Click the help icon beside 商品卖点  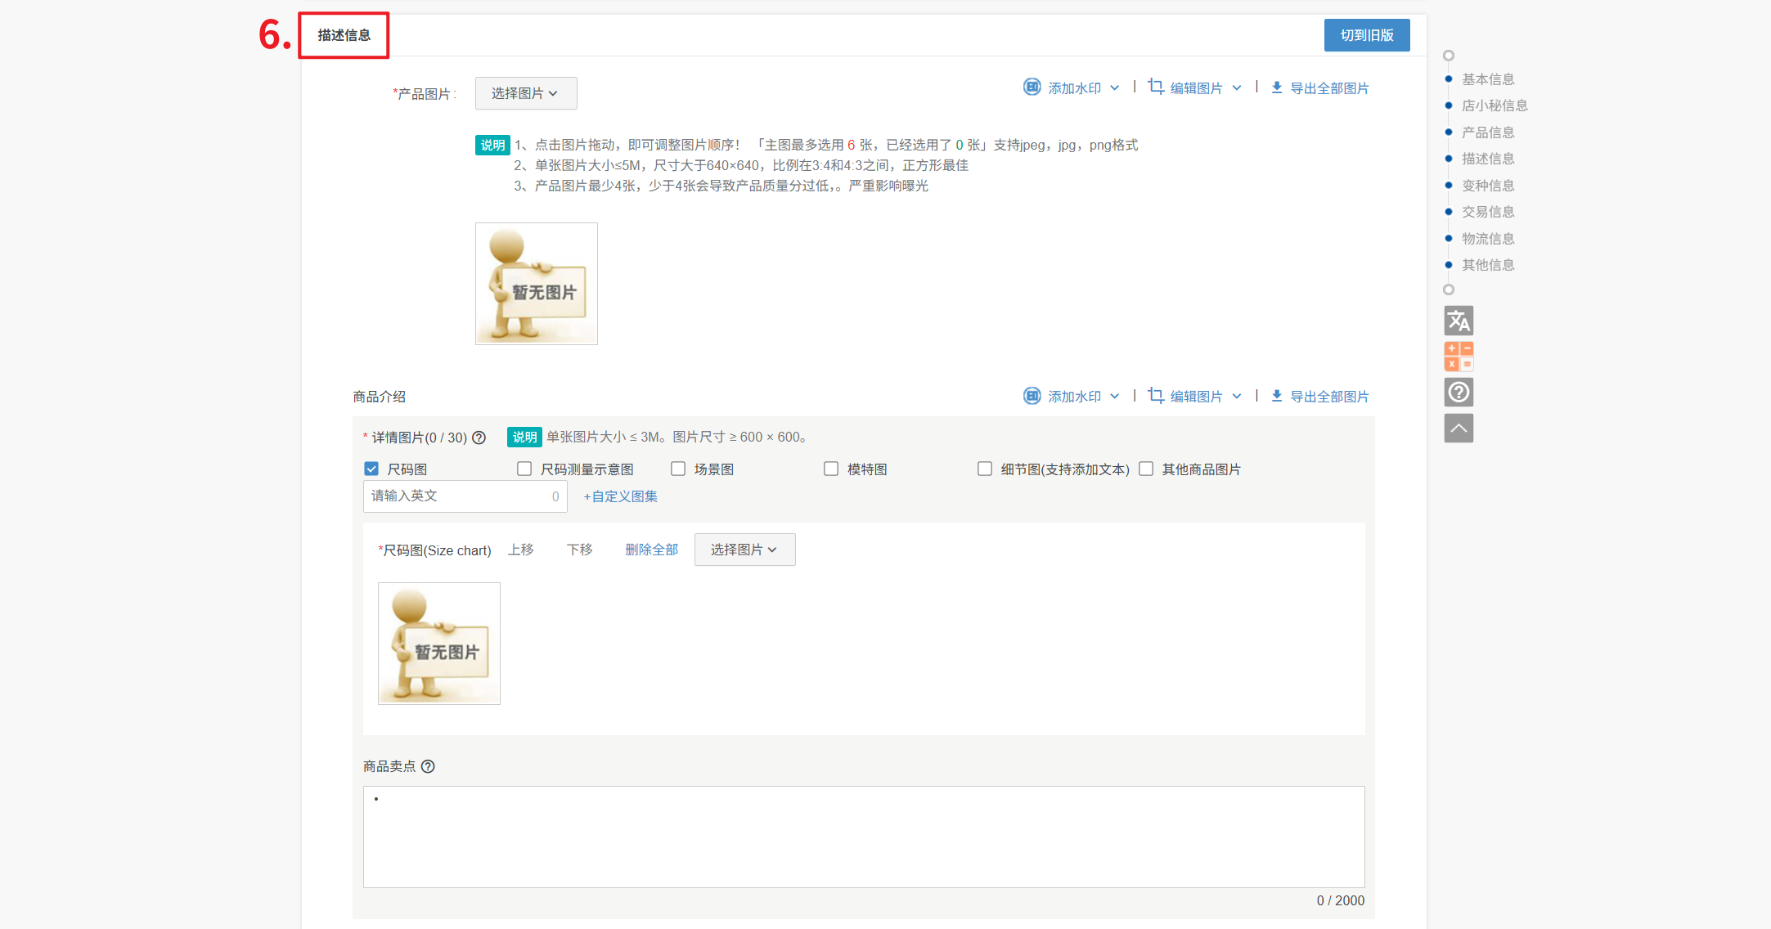point(428,766)
